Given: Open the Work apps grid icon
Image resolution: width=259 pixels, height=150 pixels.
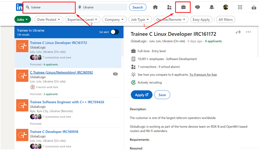Looking at the screenshot, I should (x=240, y=7).
